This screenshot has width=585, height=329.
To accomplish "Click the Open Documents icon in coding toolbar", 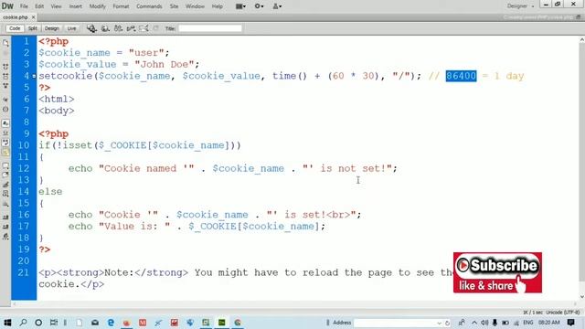I will coord(5,43).
